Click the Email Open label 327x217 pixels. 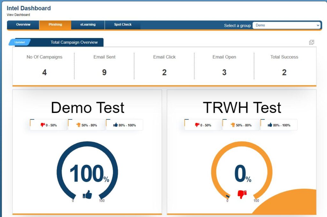[224, 57]
